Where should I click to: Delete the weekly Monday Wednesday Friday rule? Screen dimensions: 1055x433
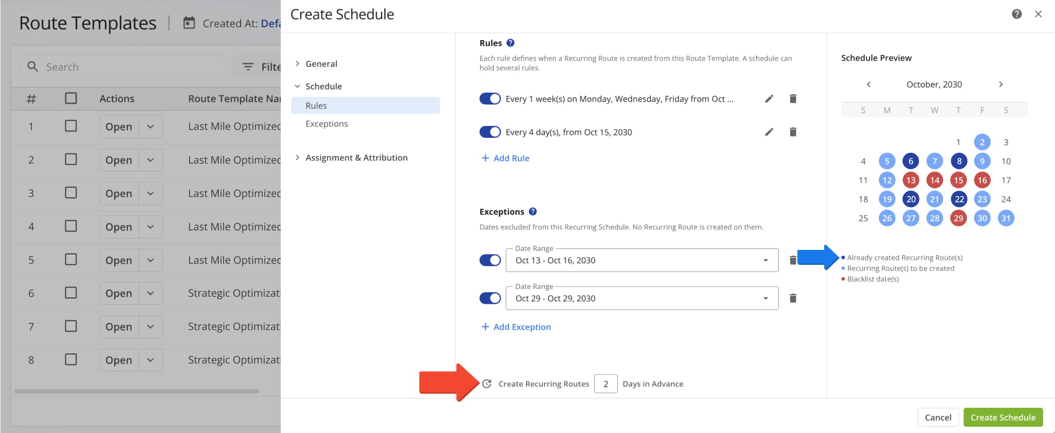tap(793, 99)
